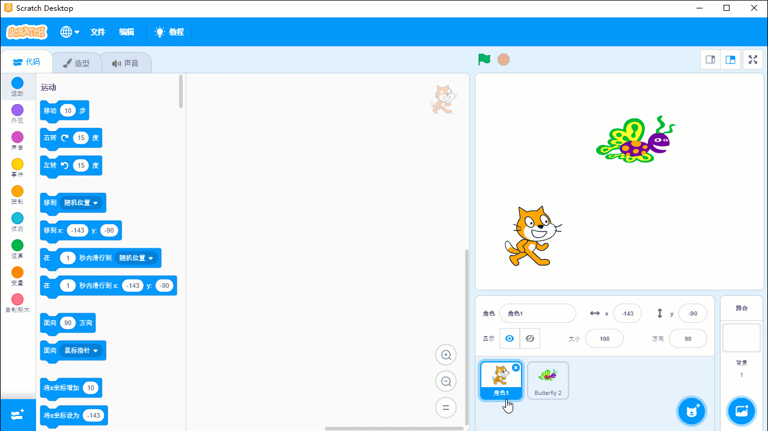Open the 编辑 menu

[x=127, y=32]
